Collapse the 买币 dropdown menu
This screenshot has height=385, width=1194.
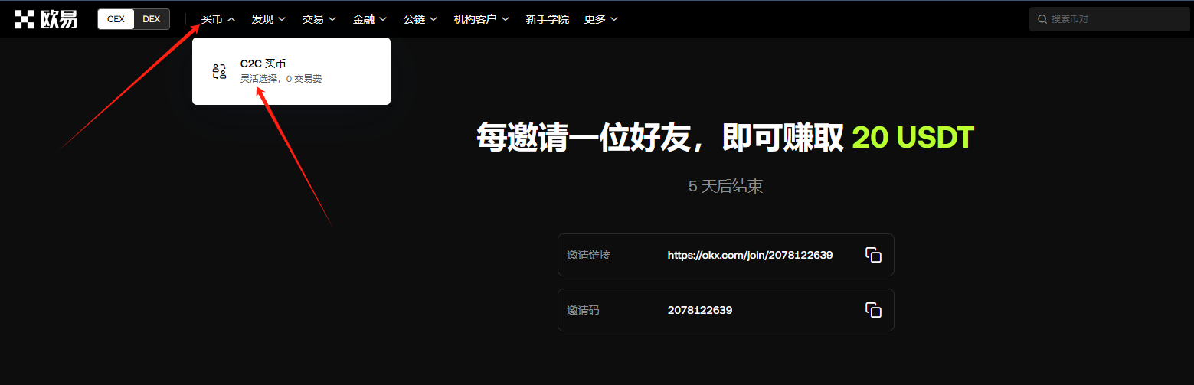(218, 19)
